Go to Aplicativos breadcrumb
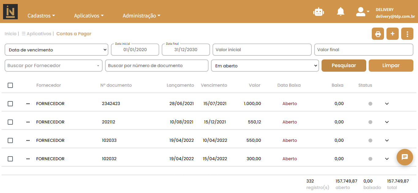Screen dimensions: 418x193 [x=36, y=34]
